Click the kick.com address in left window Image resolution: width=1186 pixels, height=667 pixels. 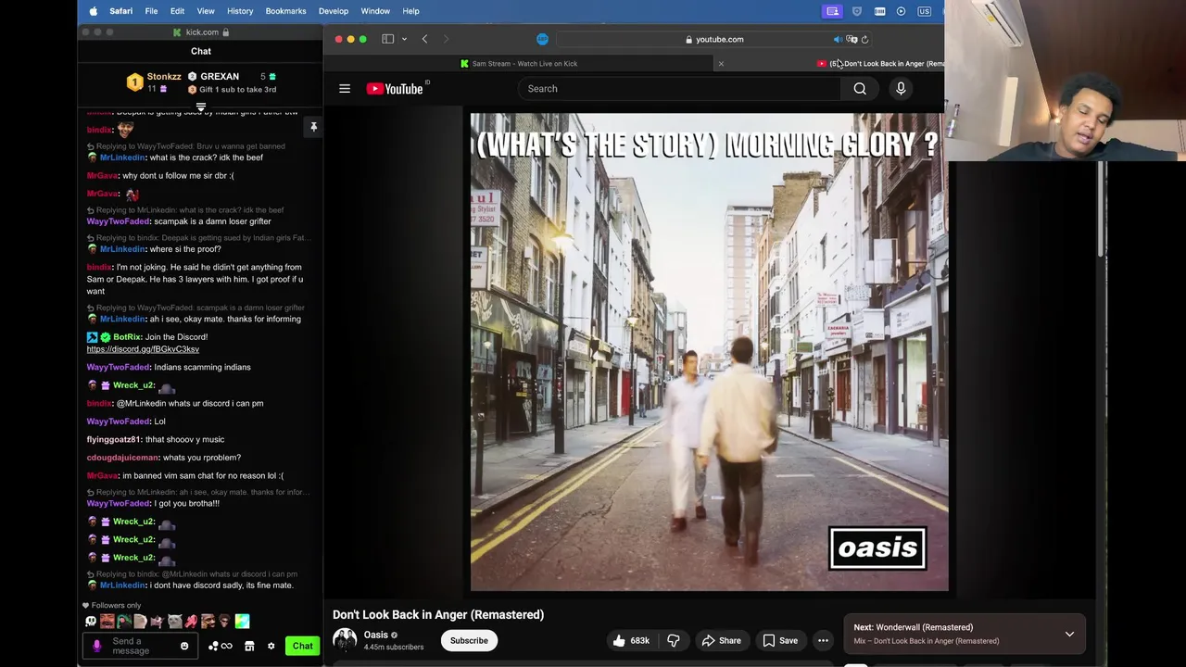[x=203, y=32]
